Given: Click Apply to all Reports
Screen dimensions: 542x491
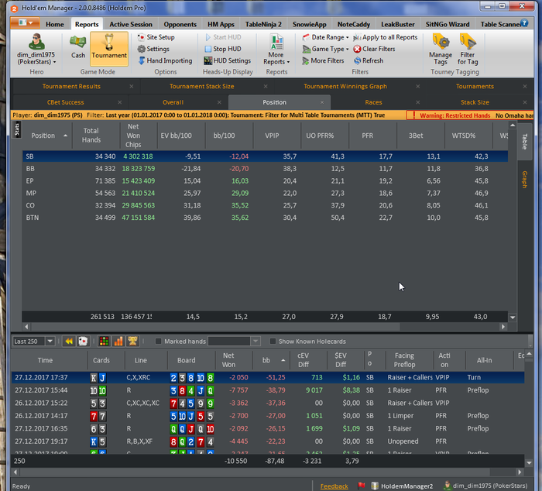Looking at the screenshot, I should tap(385, 37).
